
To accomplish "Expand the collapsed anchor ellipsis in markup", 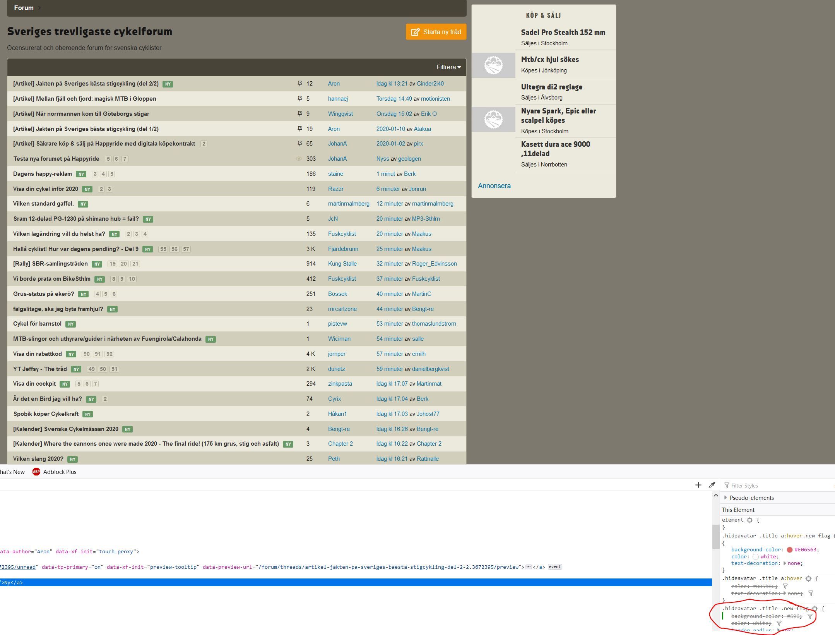I will (529, 567).
